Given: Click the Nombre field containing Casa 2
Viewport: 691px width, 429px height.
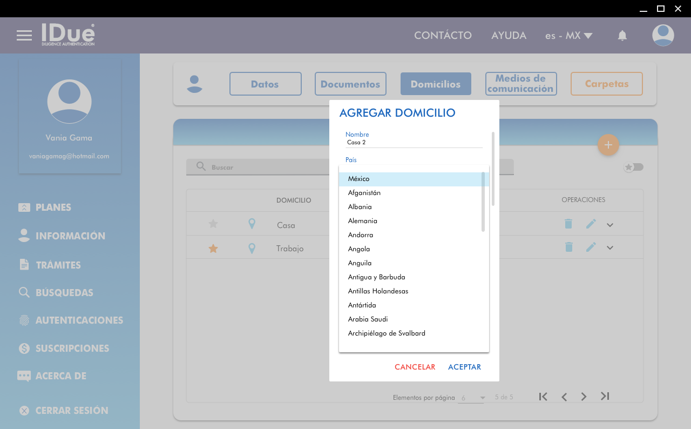Looking at the screenshot, I should pyautogui.click(x=414, y=143).
